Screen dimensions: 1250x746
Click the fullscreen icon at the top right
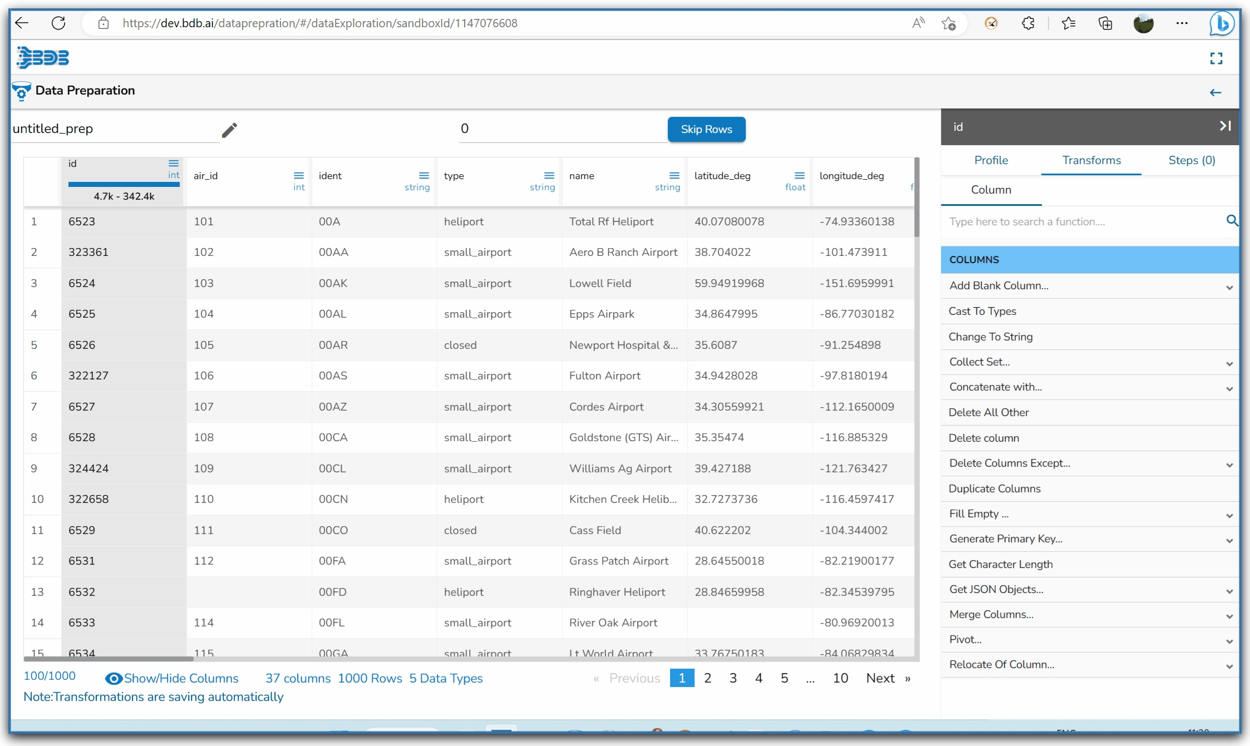[x=1216, y=58]
